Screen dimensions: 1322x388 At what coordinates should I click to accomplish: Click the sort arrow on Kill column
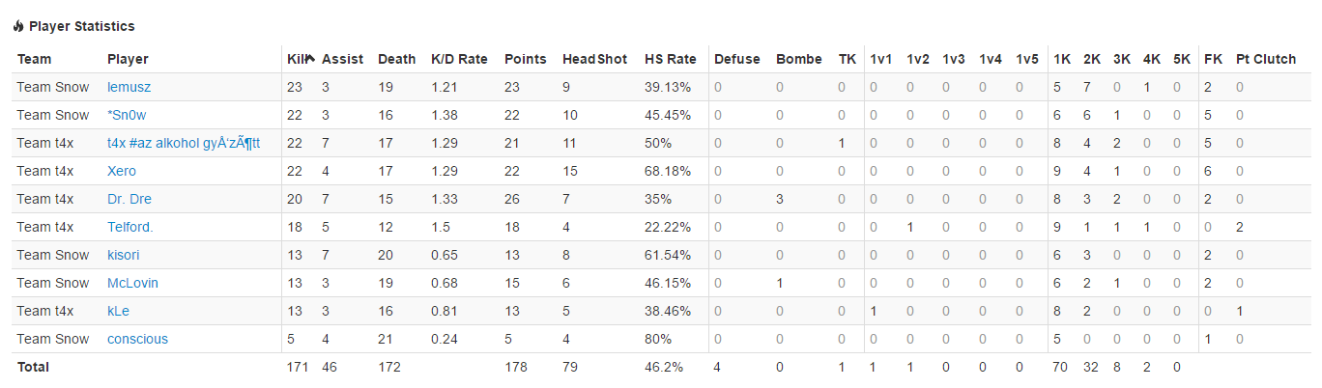(x=311, y=59)
